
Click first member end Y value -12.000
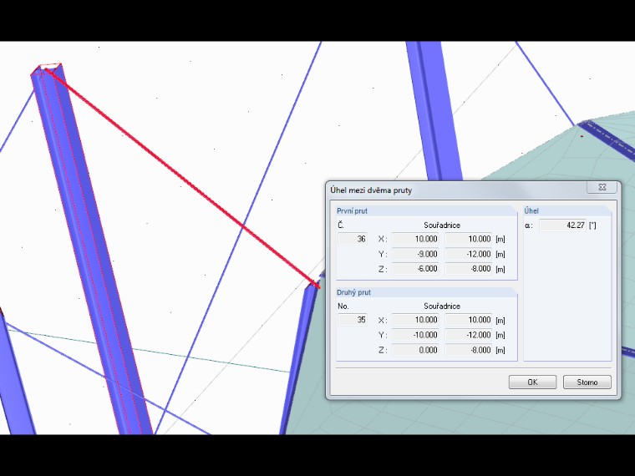click(469, 254)
